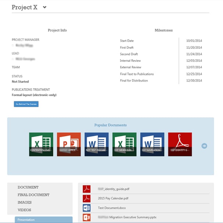
Task: Open 2015 Pay Calendar.pdf file link
Action: [x=113, y=198]
